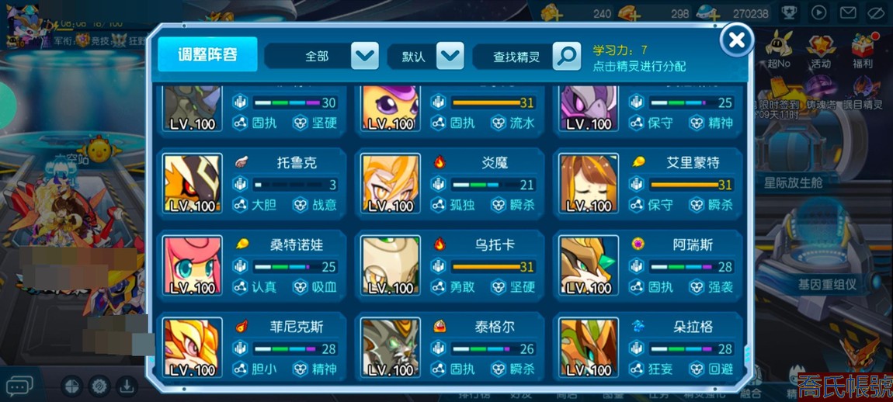
Task: Select the 菲尼克斯 sprite portrait
Action: tap(192, 348)
